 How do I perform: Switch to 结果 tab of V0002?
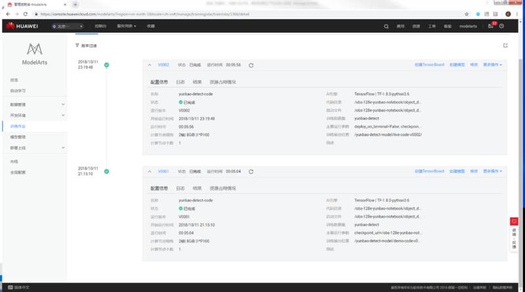click(197, 82)
